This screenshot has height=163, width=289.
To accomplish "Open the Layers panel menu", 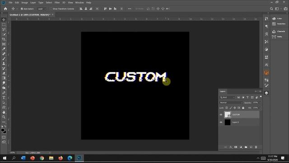I will [x=260, y=91].
